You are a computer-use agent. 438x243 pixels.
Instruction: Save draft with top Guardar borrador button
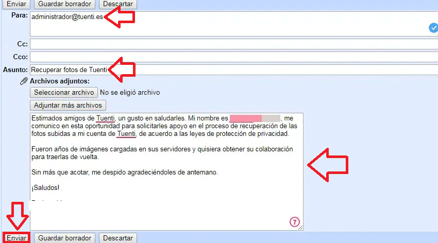click(64, 4)
